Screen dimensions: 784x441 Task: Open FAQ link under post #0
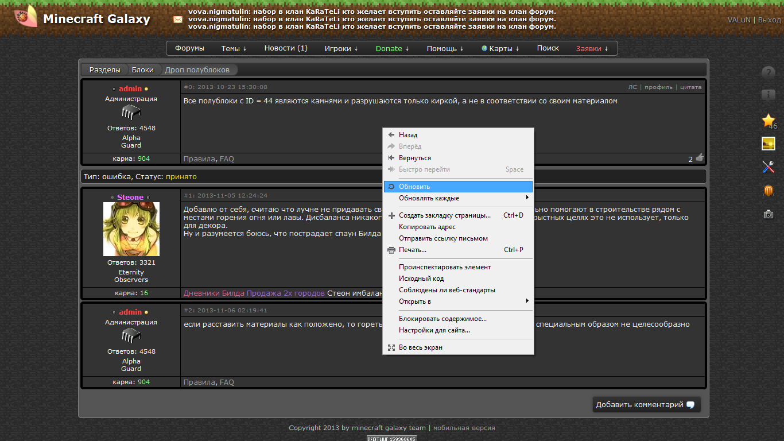pos(227,159)
